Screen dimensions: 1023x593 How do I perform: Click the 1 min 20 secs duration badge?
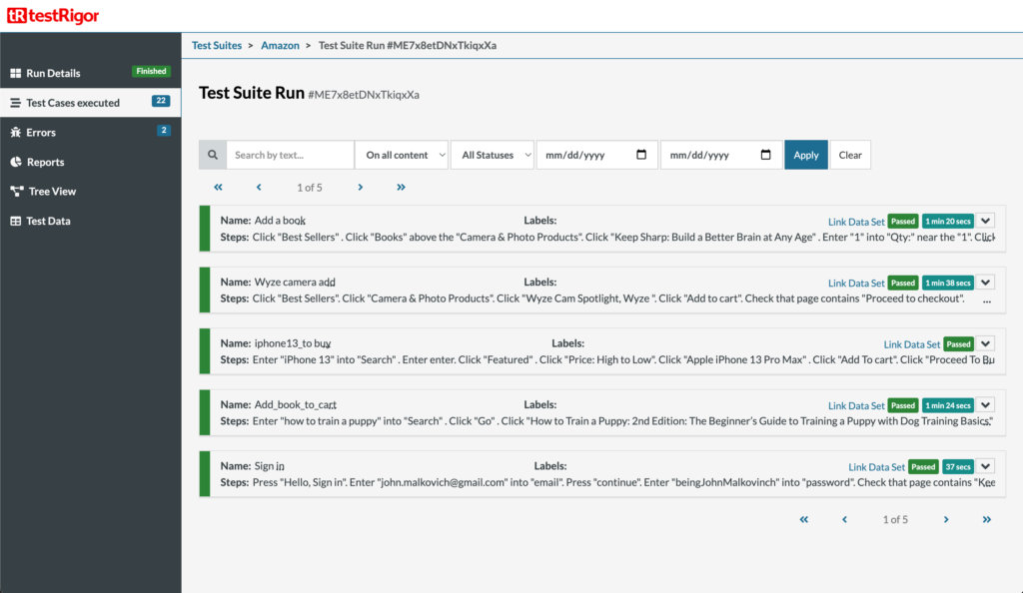click(947, 221)
